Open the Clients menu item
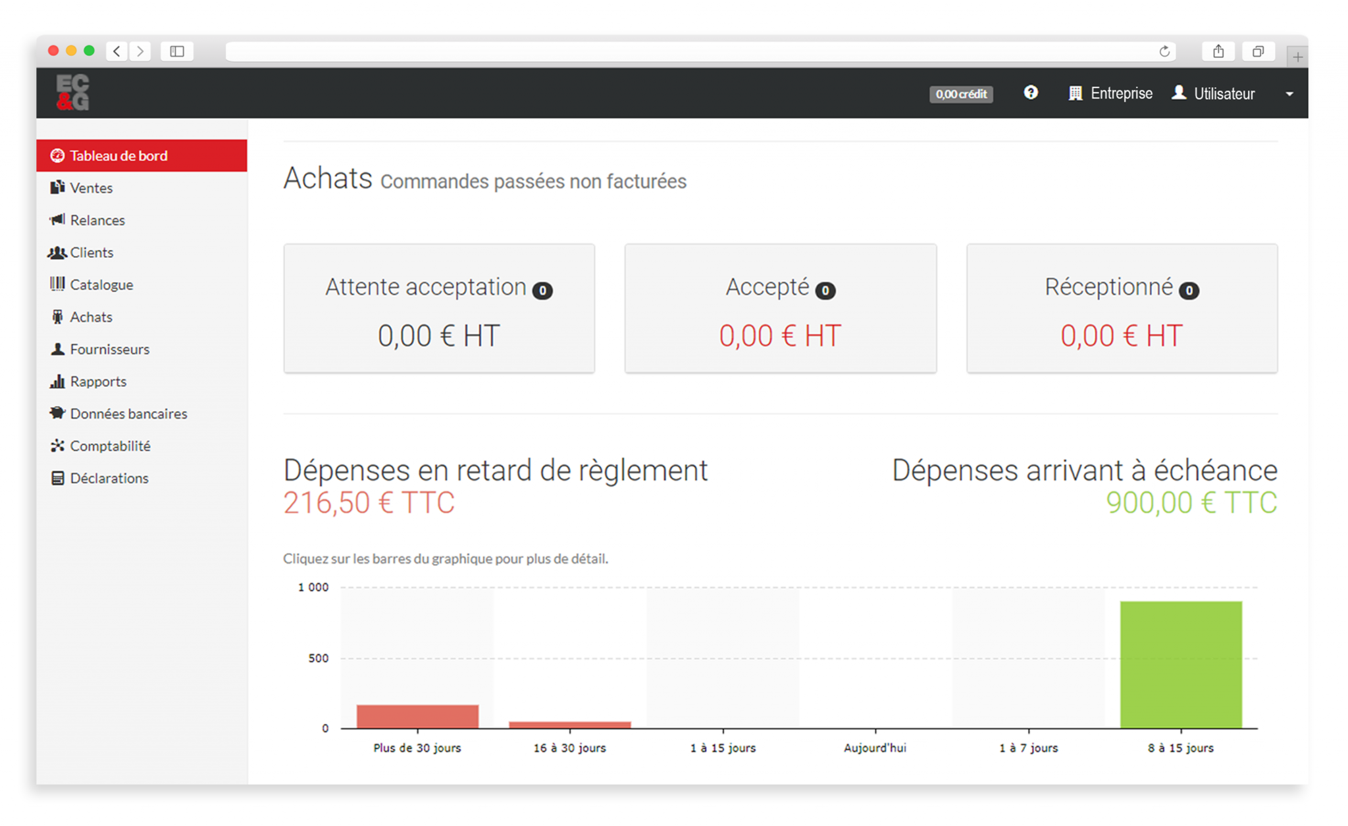The height and width of the screenshot is (826, 1348). [x=142, y=253]
